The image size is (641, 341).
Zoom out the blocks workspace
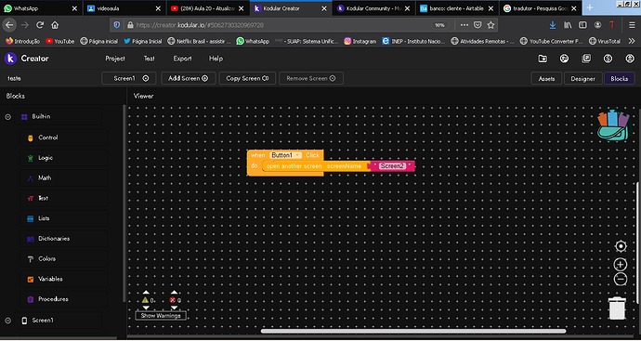[x=621, y=280]
